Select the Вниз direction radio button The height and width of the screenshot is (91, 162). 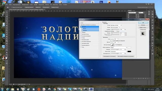pyautogui.click(x=116, y=31)
